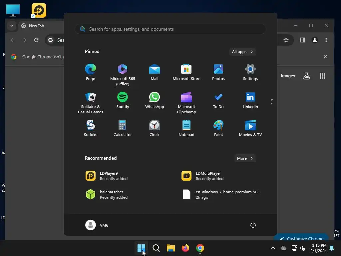Open the notification bell
This screenshot has width=341, height=256.
tap(332, 248)
